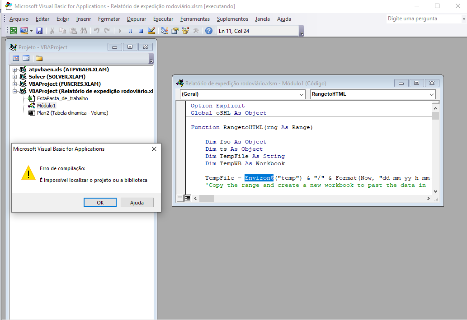Open the Exibir menu

pos(63,19)
